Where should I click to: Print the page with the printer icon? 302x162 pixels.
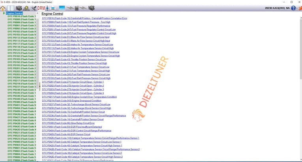pyautogui.click(x=53, y=8)
